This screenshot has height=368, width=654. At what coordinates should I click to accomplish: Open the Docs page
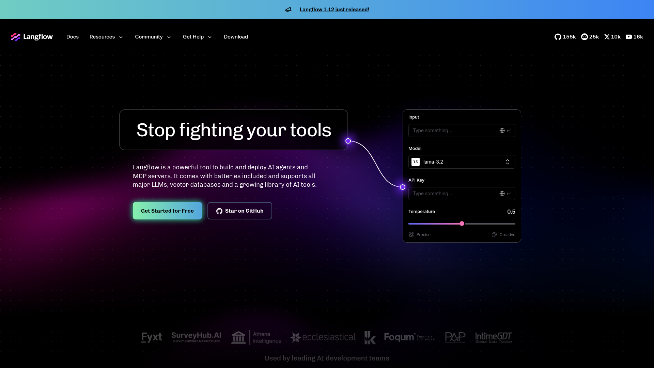click(73, 37)
